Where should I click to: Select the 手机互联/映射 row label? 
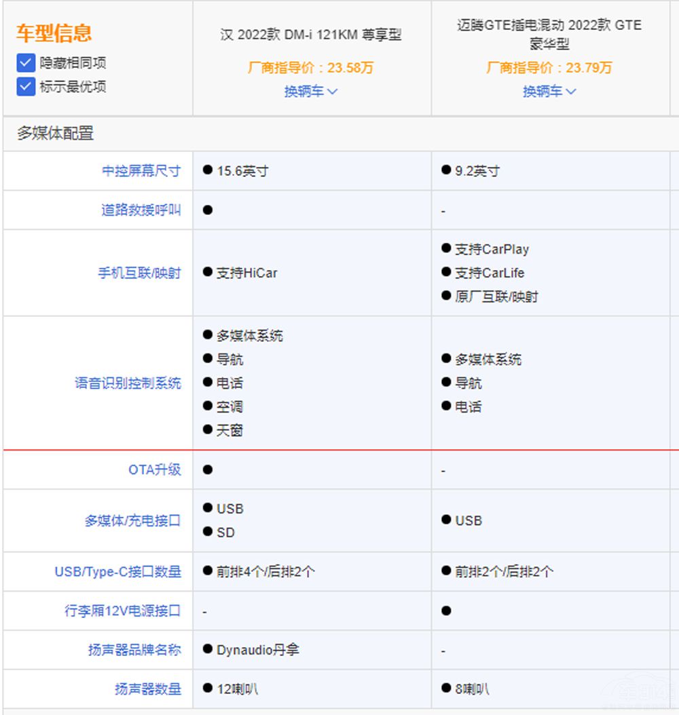coord(139,273)
